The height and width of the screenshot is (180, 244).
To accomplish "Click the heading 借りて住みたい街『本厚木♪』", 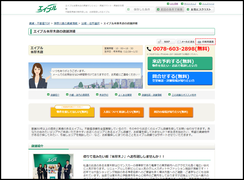I will [x=124, y=156].
